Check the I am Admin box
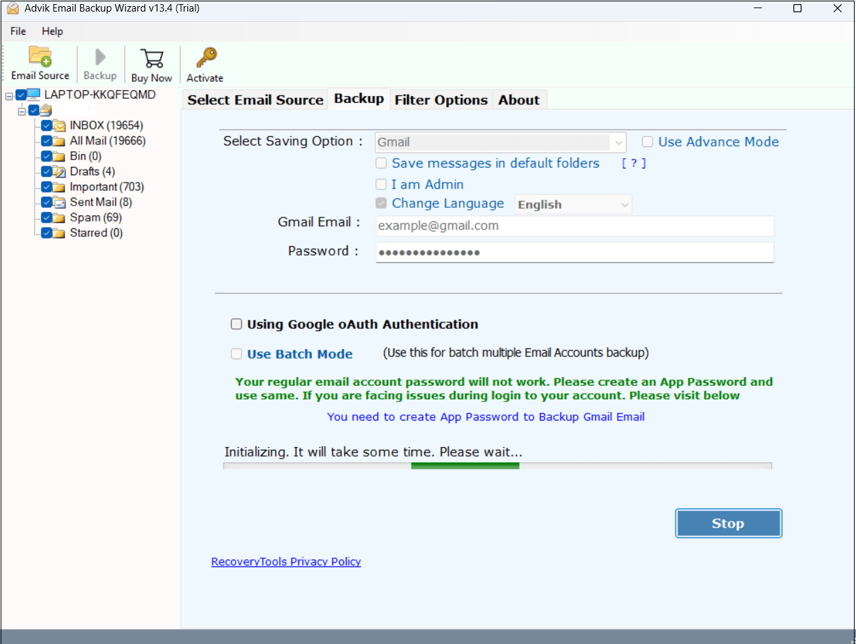Screen dimensions: 856x644 click(381, 184)
